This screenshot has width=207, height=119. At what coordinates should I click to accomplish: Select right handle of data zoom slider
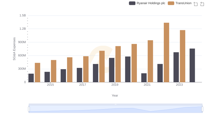tap(202, 109)
